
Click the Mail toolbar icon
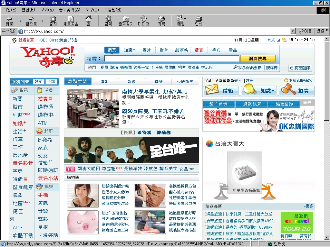(x=180, y=18)
